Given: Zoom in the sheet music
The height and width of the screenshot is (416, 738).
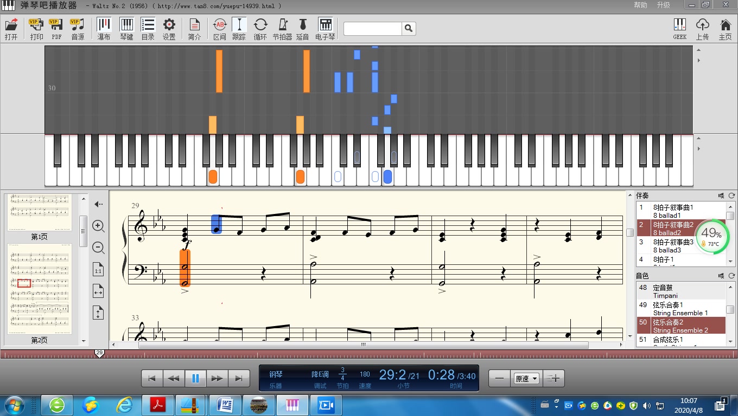Looking at the screenshot, I should click(x=98, y=226).
